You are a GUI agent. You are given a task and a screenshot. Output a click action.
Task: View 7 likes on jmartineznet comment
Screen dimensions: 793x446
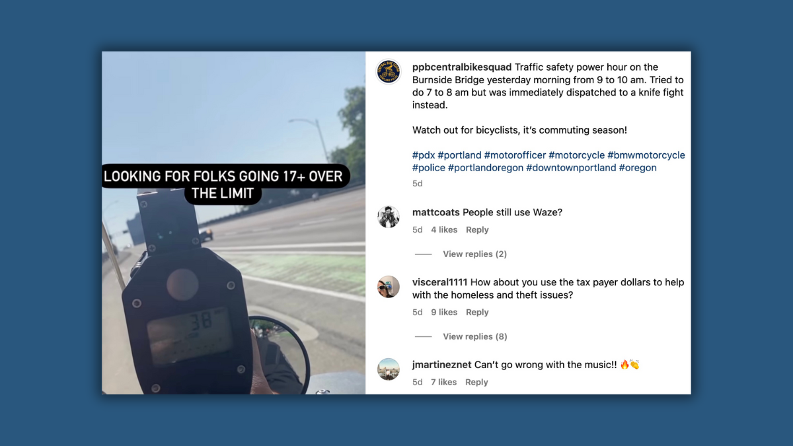443,382
